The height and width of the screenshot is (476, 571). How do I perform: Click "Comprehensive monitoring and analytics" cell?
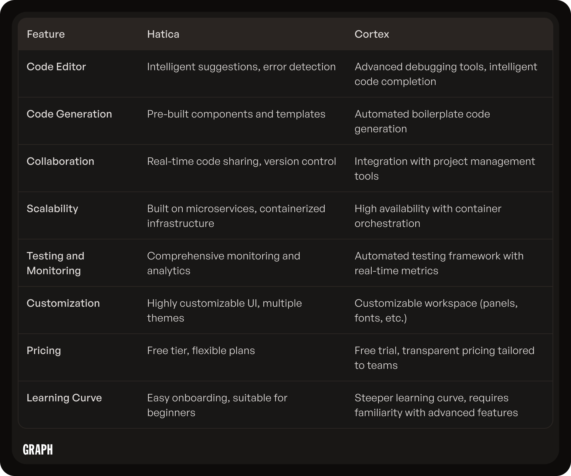pos(224,263)
